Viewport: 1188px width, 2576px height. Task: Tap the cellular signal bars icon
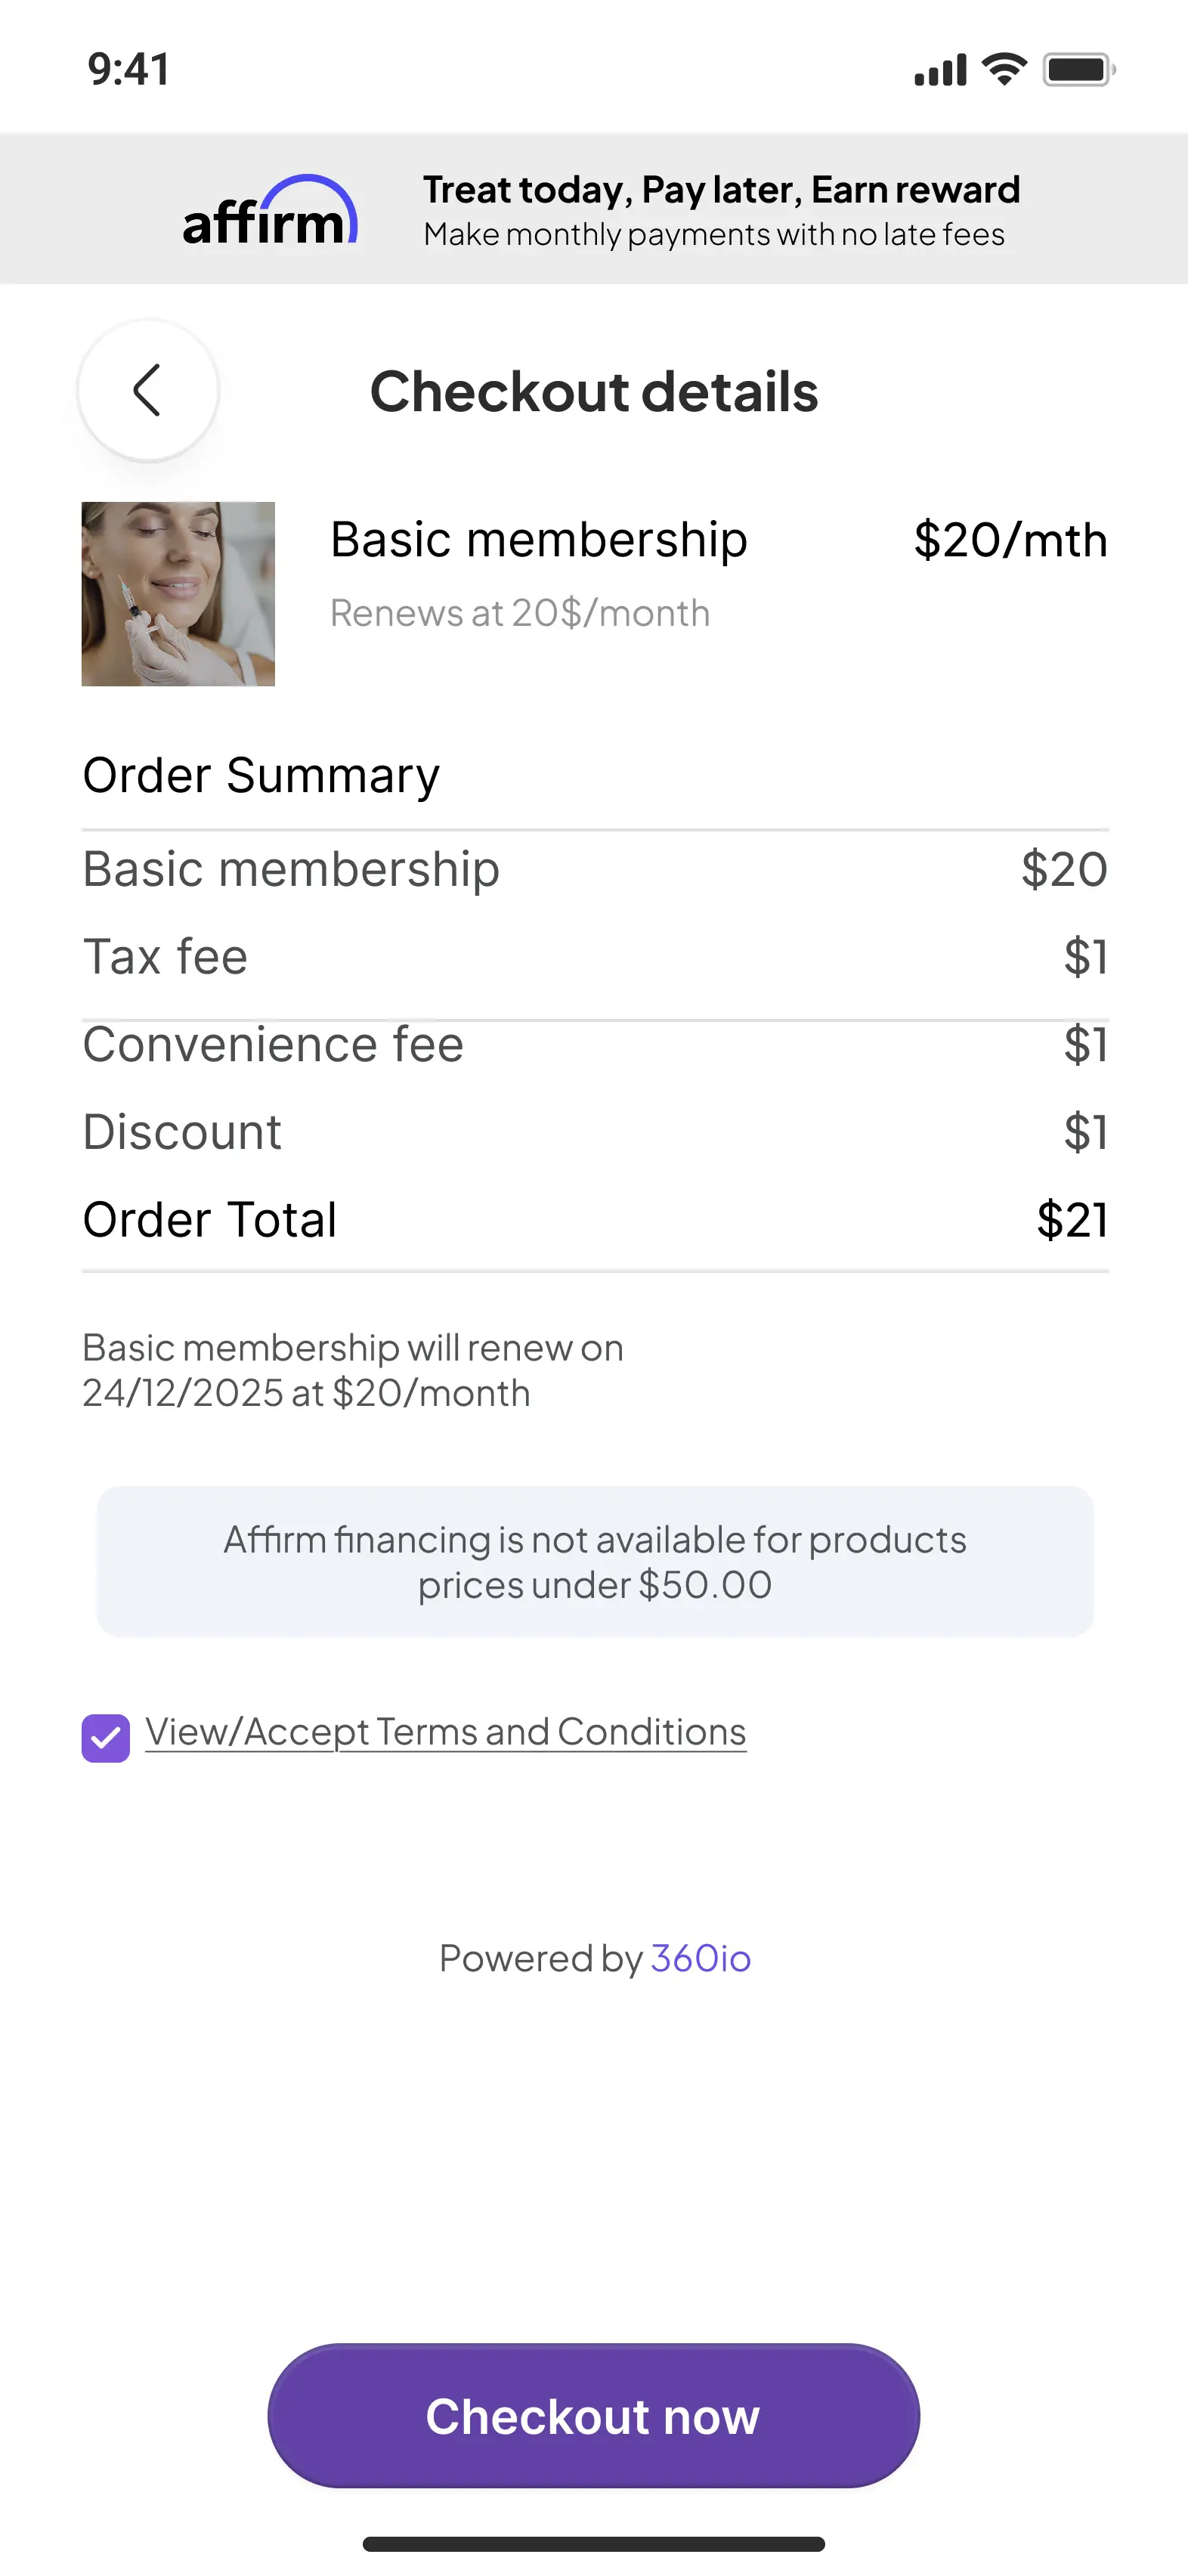click(941, 69)
